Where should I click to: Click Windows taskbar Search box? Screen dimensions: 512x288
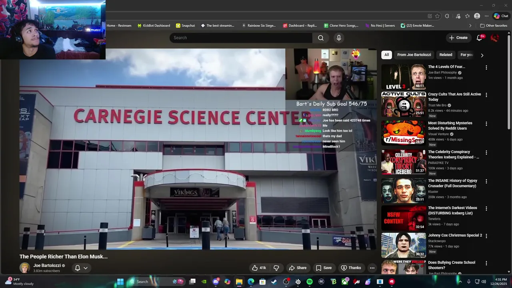[156, 282]
